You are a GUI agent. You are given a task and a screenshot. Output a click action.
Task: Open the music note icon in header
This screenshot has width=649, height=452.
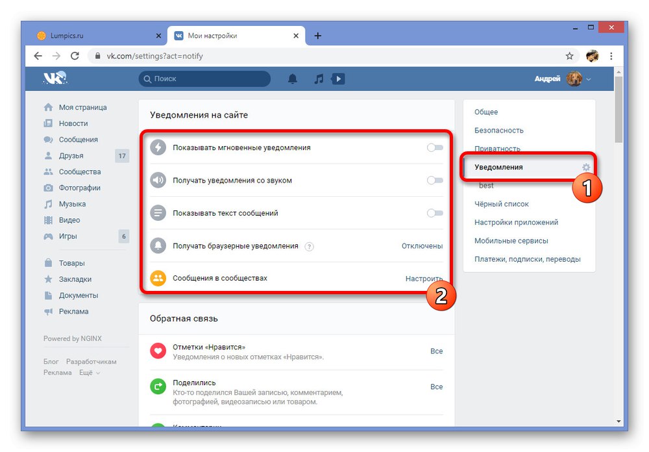[x=318, y=79]
